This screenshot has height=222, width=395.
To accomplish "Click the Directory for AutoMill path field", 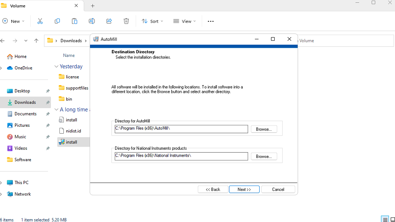I will [x=181, y=129].
